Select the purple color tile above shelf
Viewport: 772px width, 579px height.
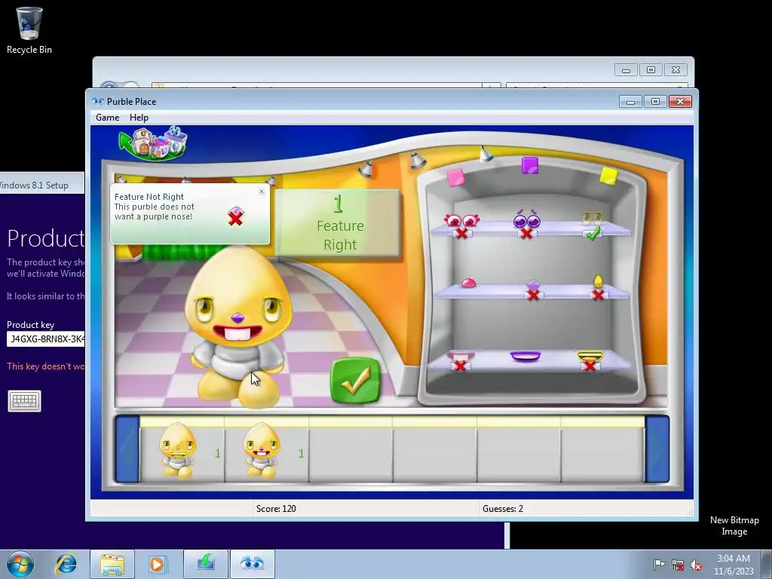tap(530, 165)
